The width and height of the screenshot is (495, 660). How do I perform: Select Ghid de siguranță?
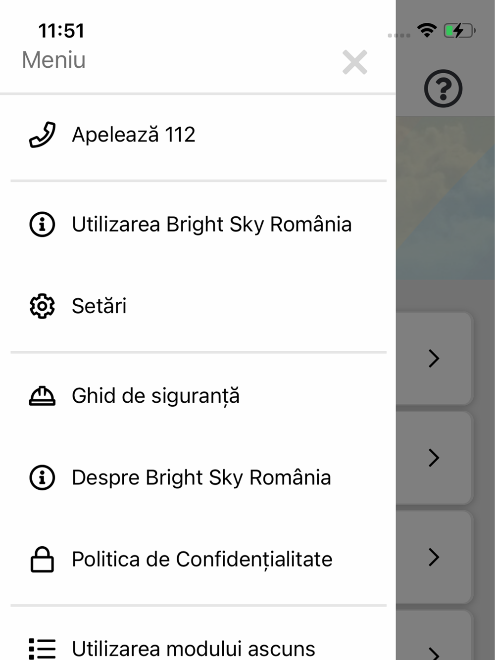click(x=155, y=396)
